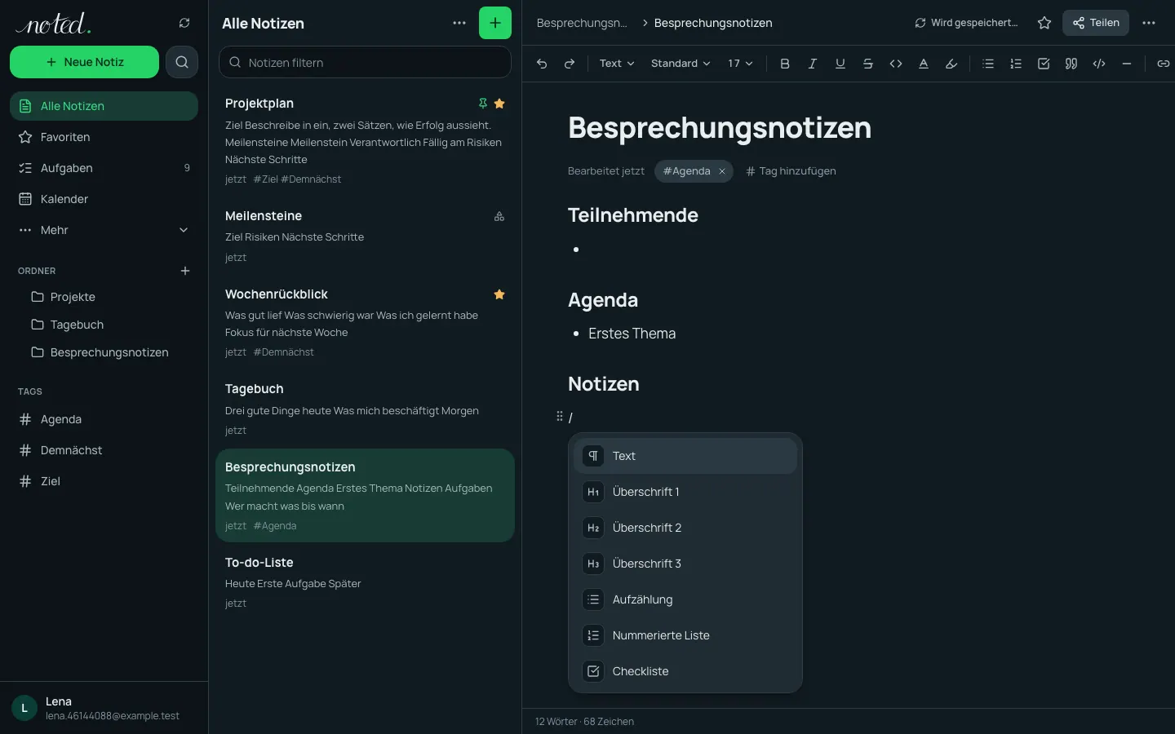Insert a bulleted list from toolbar
This screenshot has width=1175, height=734.
click(x=988, y=64)
